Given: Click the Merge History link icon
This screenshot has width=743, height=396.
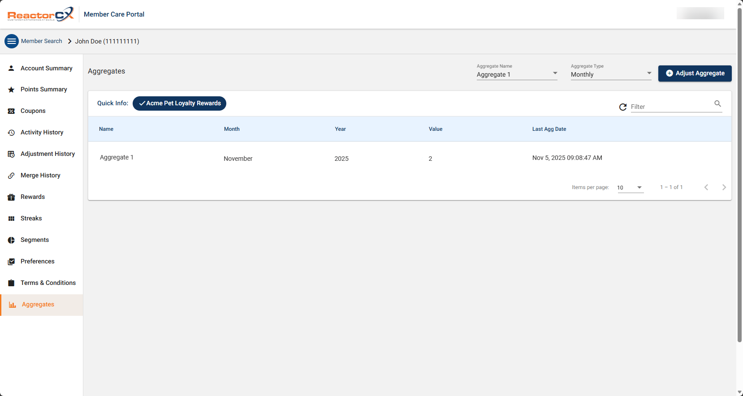Looking at the screenshot, I should [11, 176].
